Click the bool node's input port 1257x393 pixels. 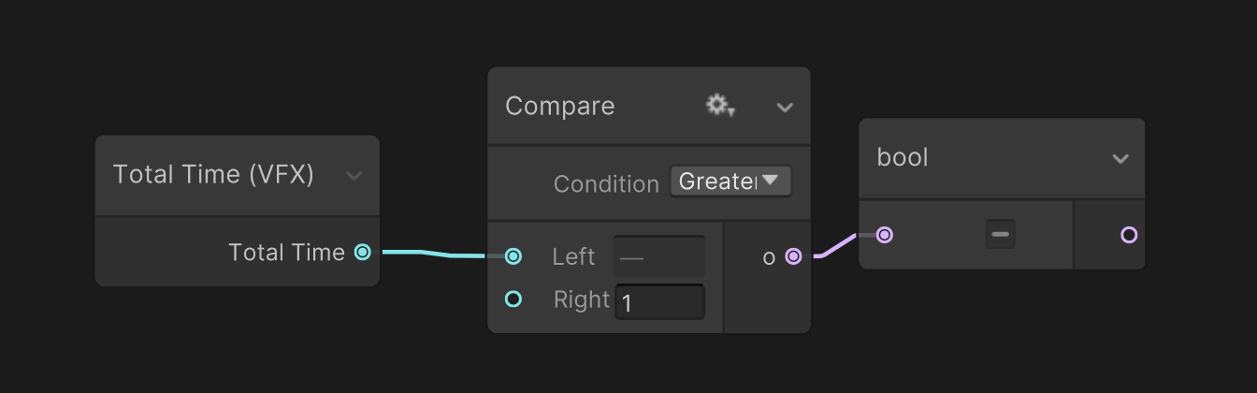tap(884, 235)
